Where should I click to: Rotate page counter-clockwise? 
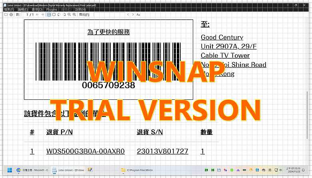pyautogui.click(x=59, y=14)
